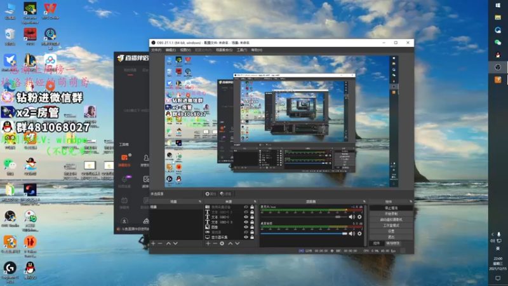Select the 场景 item in scenes list
The height and width of the screenshot is (286, 508).
click(x=177, y=207)
